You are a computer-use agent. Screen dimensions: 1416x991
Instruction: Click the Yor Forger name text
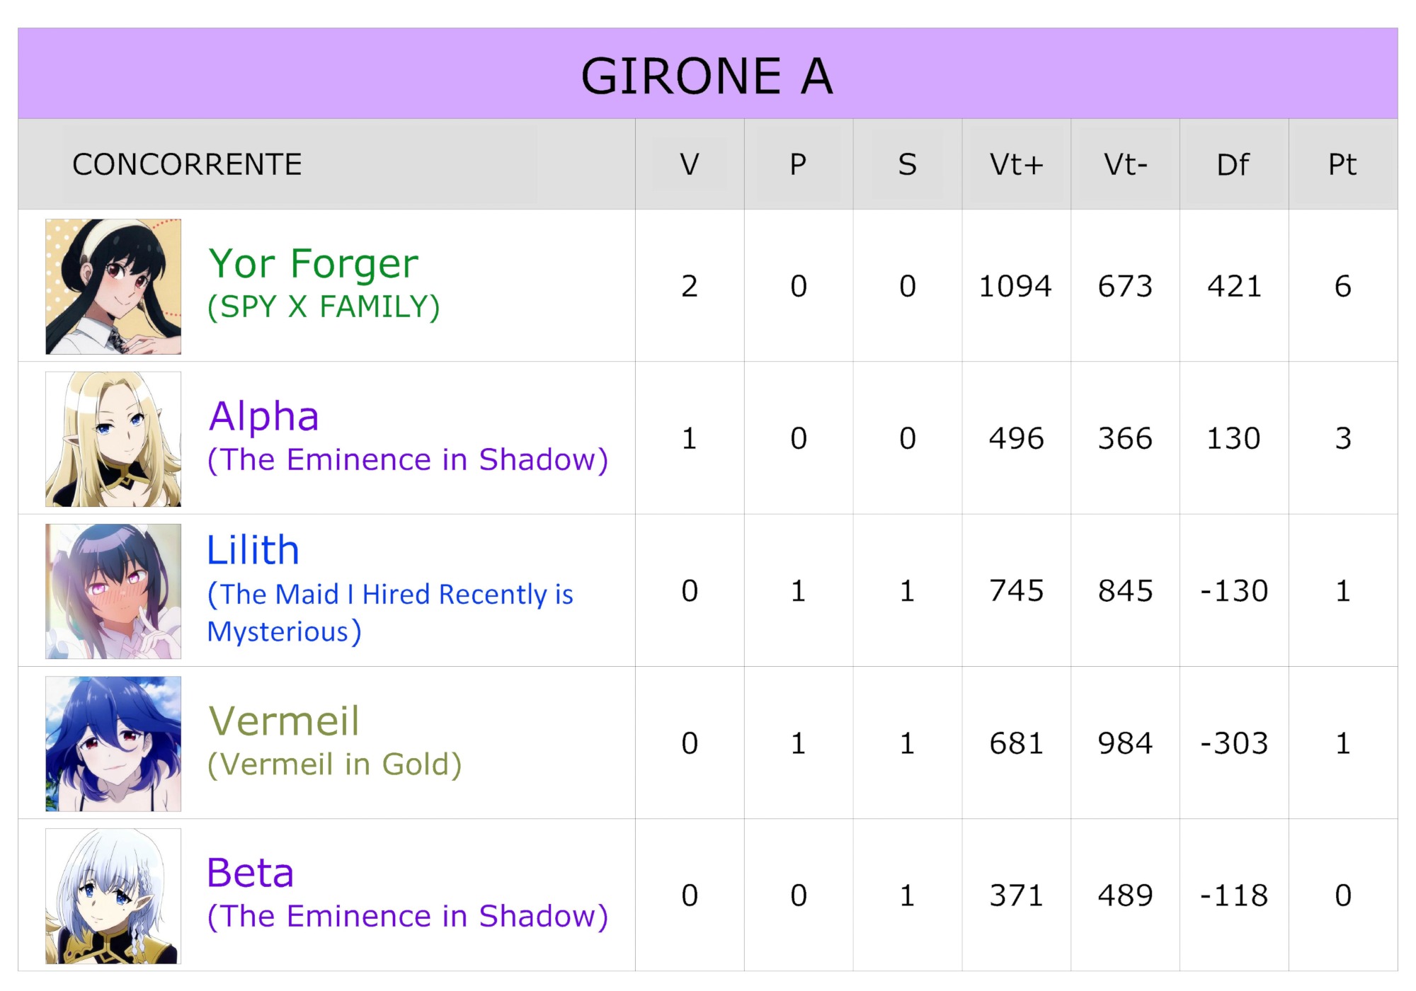click(314, 264)
